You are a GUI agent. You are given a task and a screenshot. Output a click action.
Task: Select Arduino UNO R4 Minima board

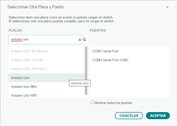click(29, 51)
